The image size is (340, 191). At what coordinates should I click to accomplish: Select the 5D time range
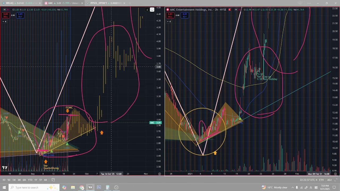9,180
